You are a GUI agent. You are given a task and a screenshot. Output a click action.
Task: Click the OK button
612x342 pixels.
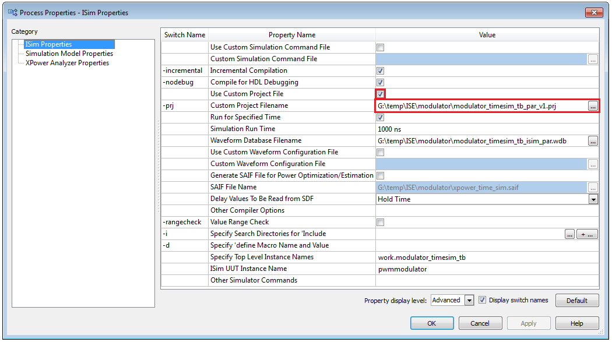pos(432,323)
